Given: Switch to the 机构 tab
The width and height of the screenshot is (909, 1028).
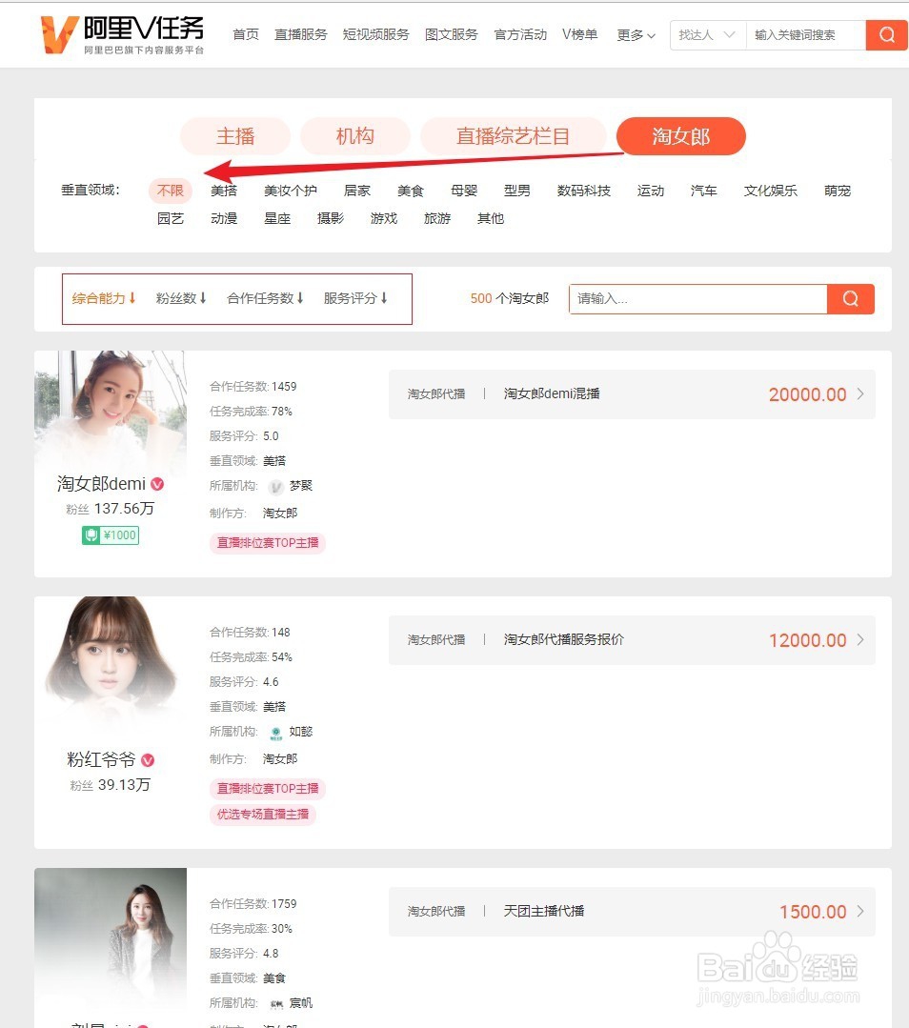Looking at the screenshot, I should pos(355,136).
